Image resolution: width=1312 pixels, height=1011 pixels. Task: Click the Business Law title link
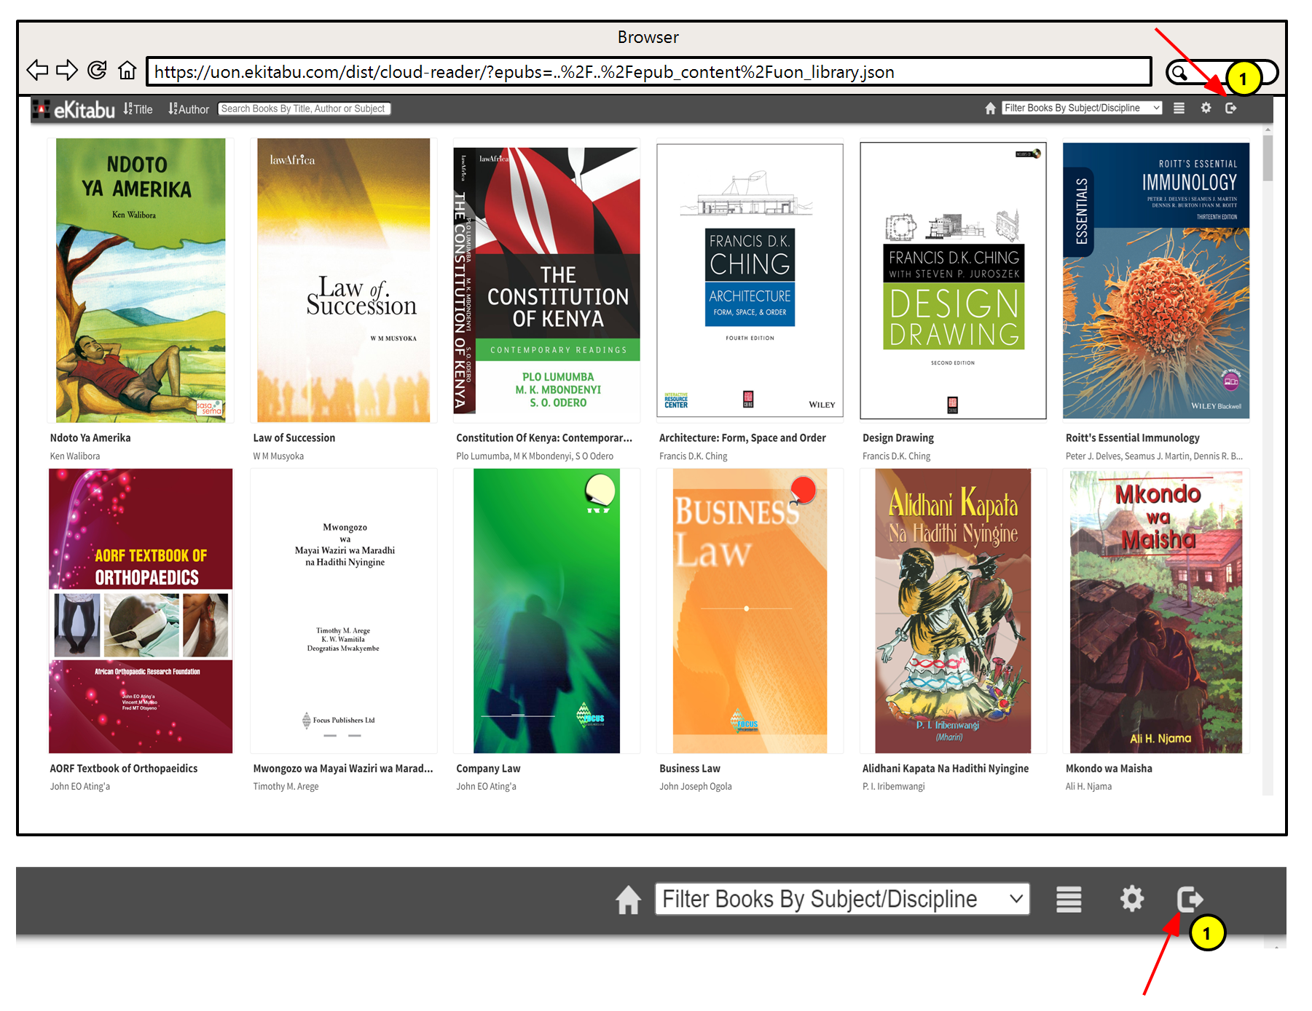click(690, 768)
